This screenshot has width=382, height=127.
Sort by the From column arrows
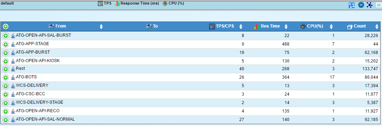[x=101, y=26]
